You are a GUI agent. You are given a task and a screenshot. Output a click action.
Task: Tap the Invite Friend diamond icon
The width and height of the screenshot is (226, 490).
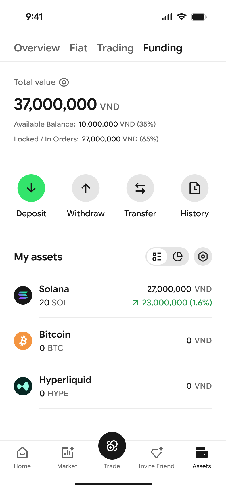(x=157, y=453)
